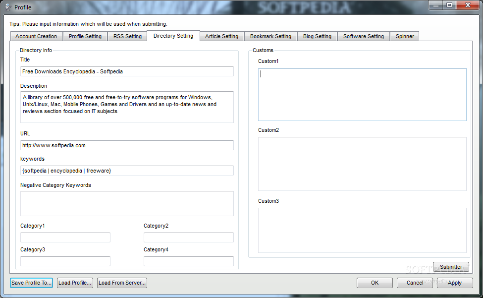Image resolution: width=483 pixels, height=298 pixels.
Task: Click Save Profile To... button
Action: [31, 283]
